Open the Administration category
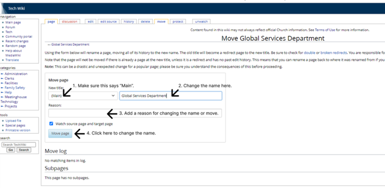The image size is (385, 188). pos(16,74)
